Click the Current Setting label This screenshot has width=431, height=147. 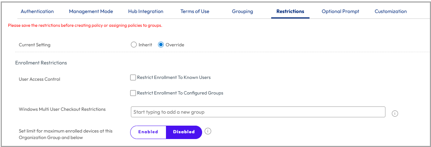pos(35,45)
